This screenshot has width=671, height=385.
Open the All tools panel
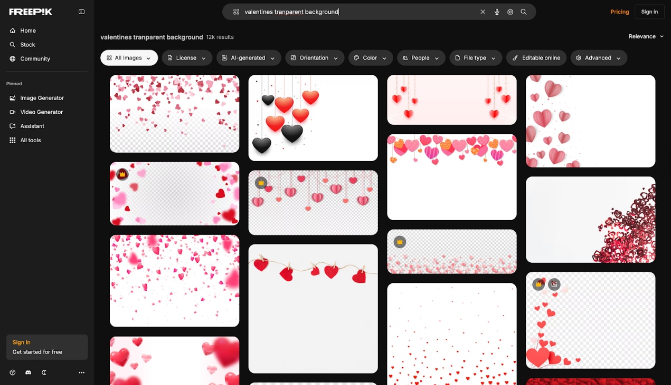tap(30, 140)
